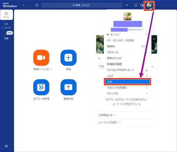Open the Online (オンライン) status submenu
The width and height of the screenshot is (177, 152).
pos(127,35)
